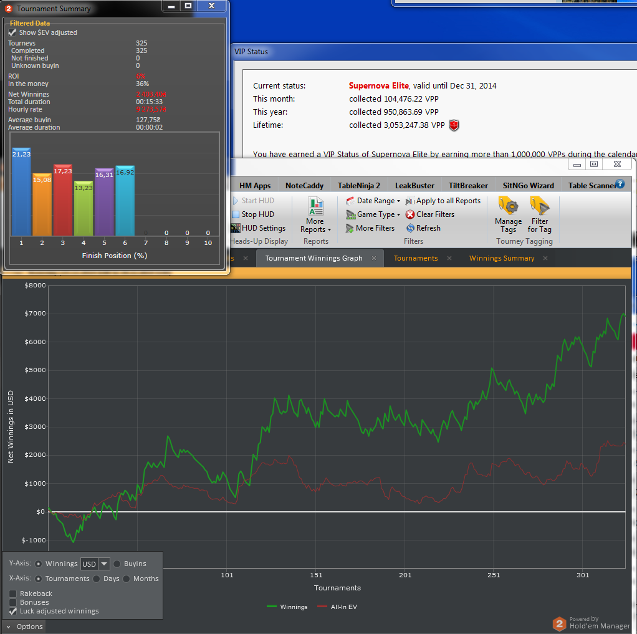
Task: Click the Start HUD play icon
Action: point(236,201)
